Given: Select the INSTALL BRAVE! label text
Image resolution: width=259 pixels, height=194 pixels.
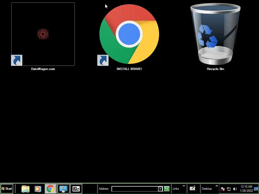Looking at the screenshot, I should 129,69.
